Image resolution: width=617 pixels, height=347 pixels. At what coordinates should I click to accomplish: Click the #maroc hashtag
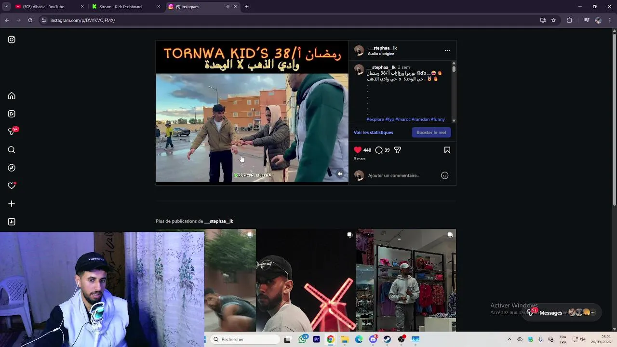point(403,119)
